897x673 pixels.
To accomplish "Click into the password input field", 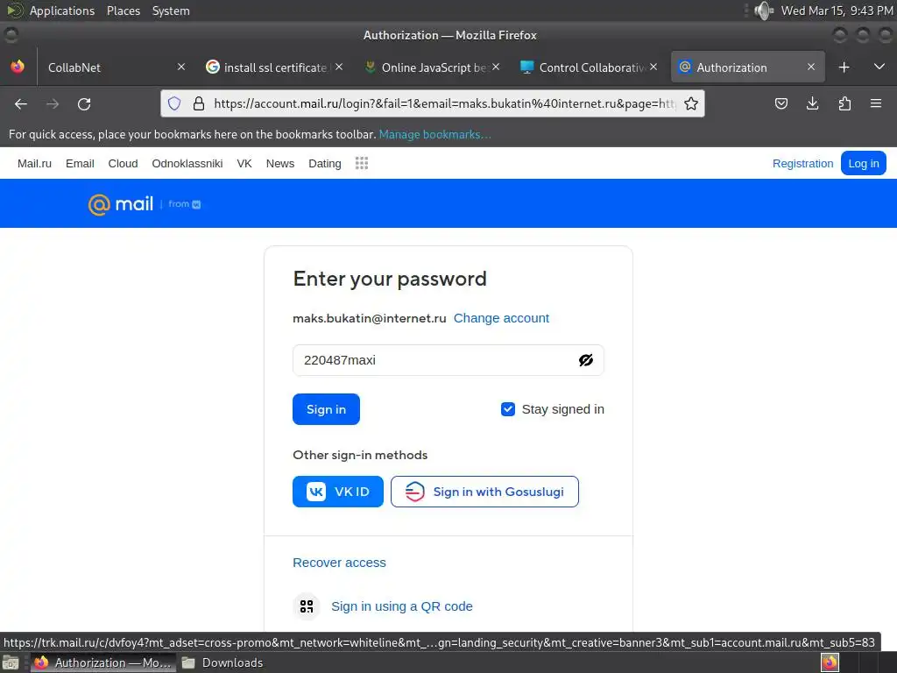I will point(448,360).
